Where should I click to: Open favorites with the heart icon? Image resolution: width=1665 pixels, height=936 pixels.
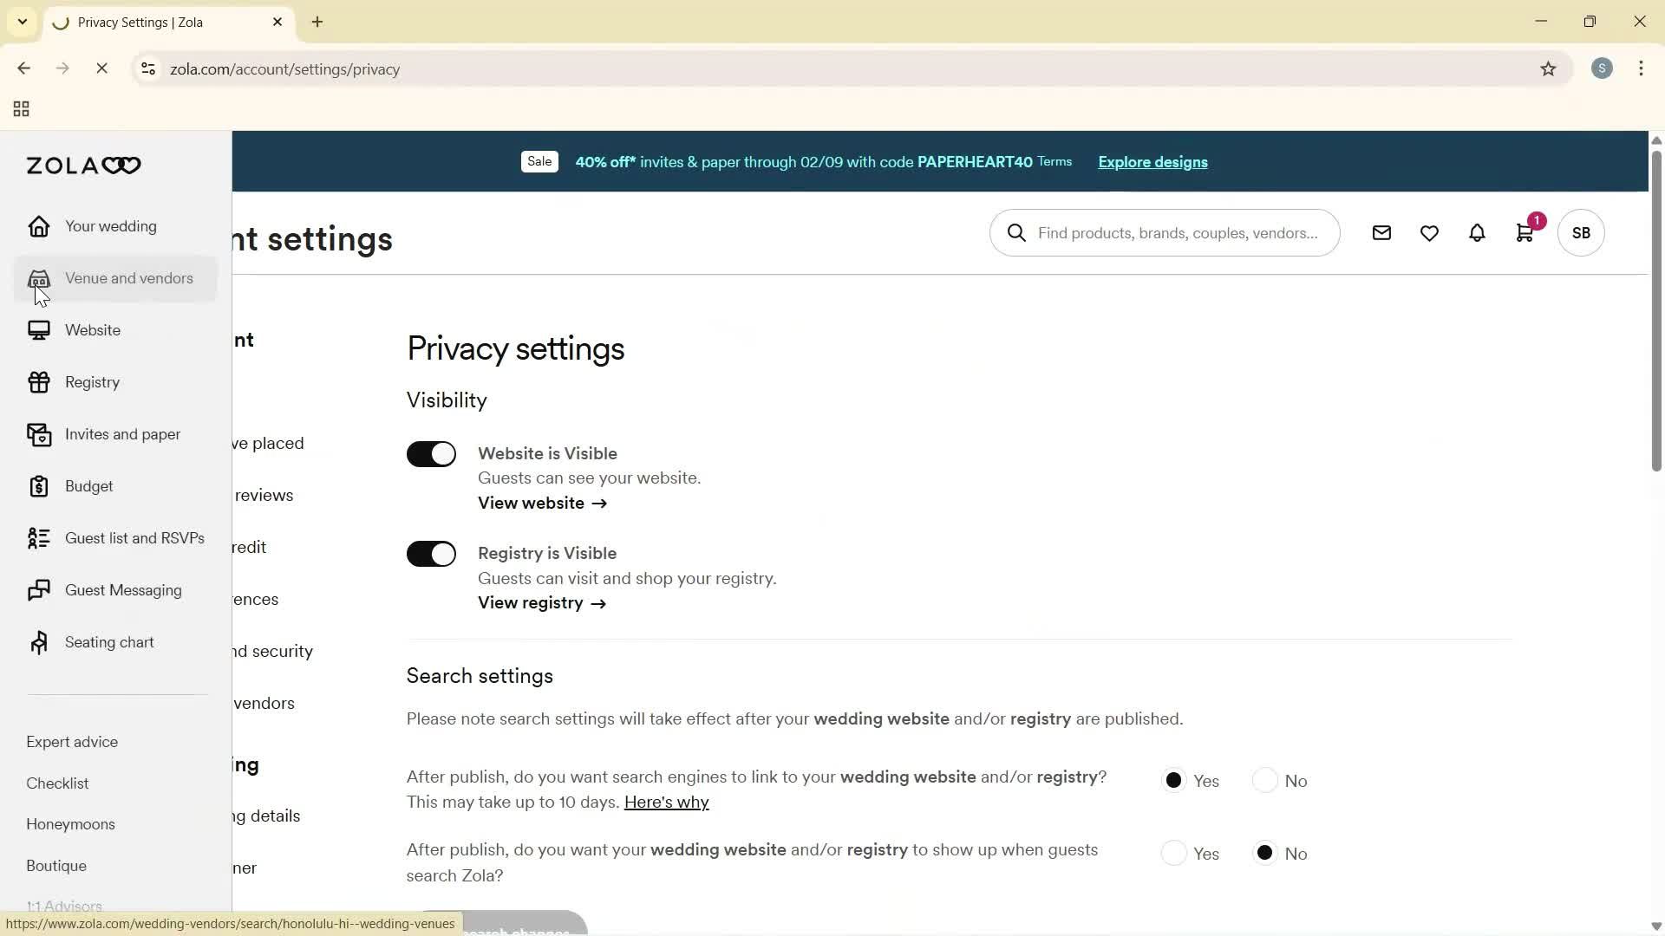click(1429, 232)
